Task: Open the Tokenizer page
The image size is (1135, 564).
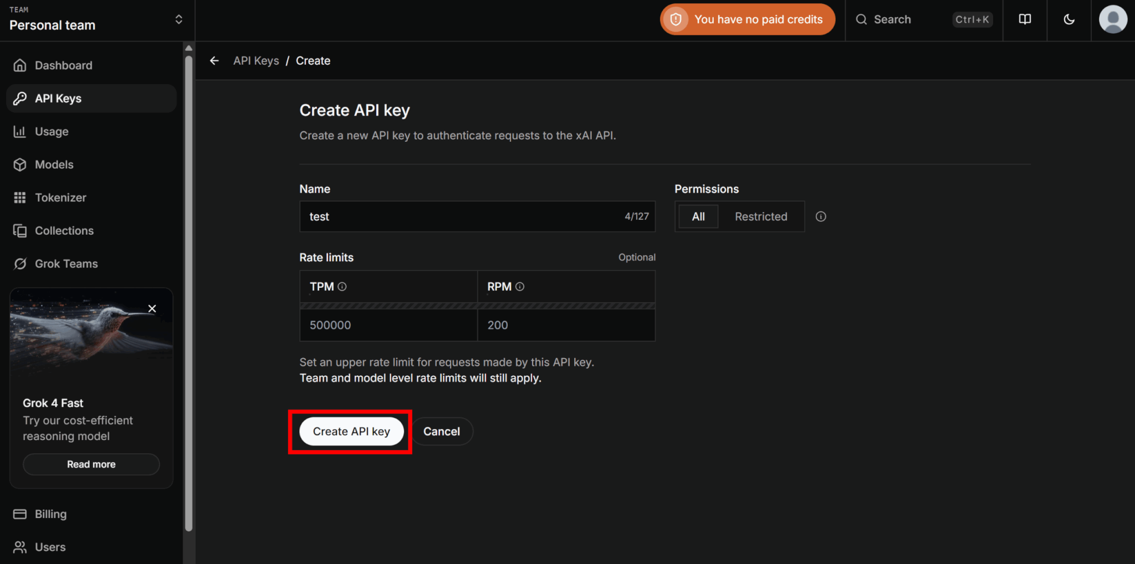Action: 60,198
